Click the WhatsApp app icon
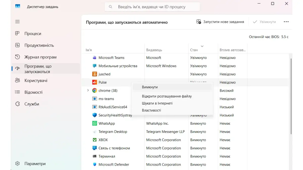This screenshot has width=303, height=170. click(95, 123)
